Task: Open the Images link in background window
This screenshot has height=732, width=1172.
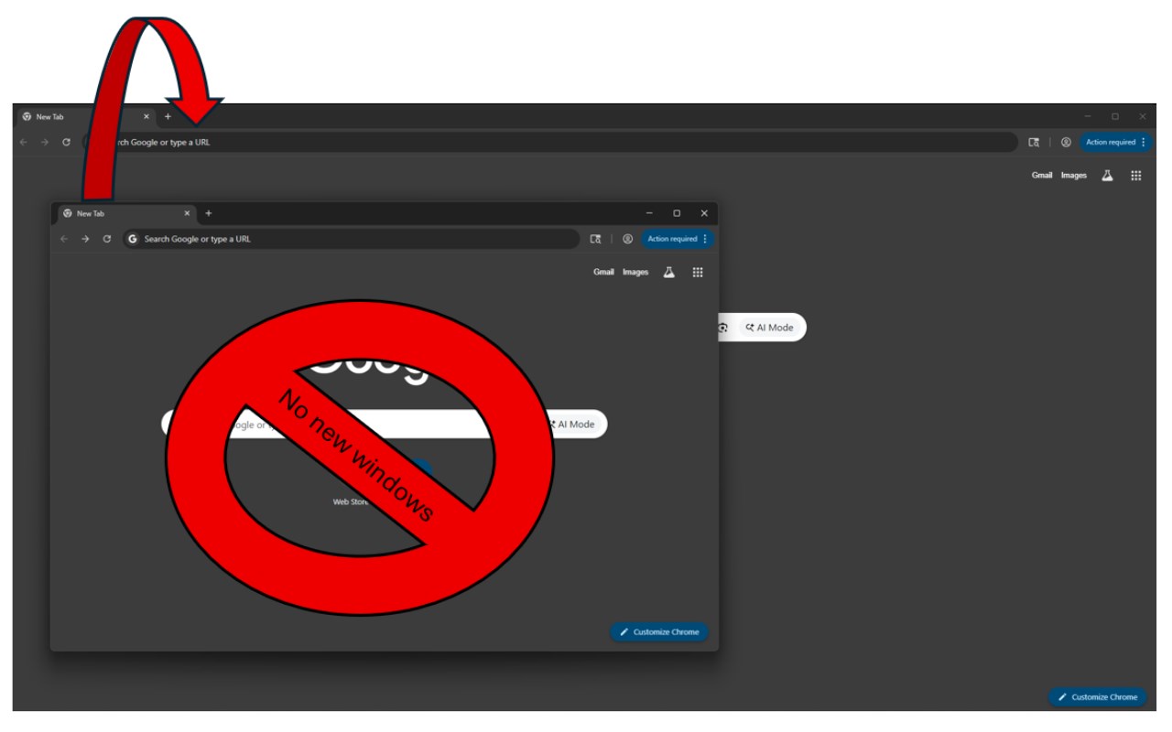Action: [1074, 175]
